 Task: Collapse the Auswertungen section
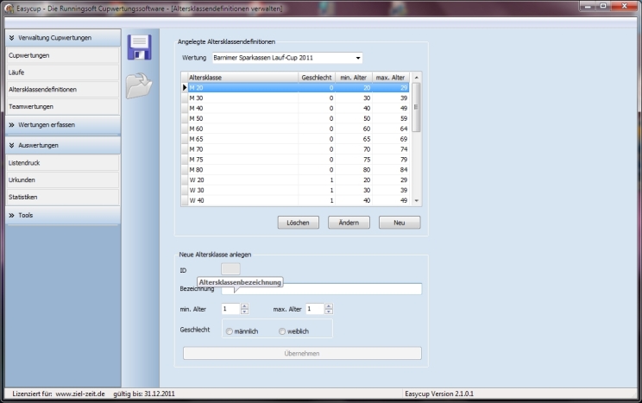click(10, 146)
